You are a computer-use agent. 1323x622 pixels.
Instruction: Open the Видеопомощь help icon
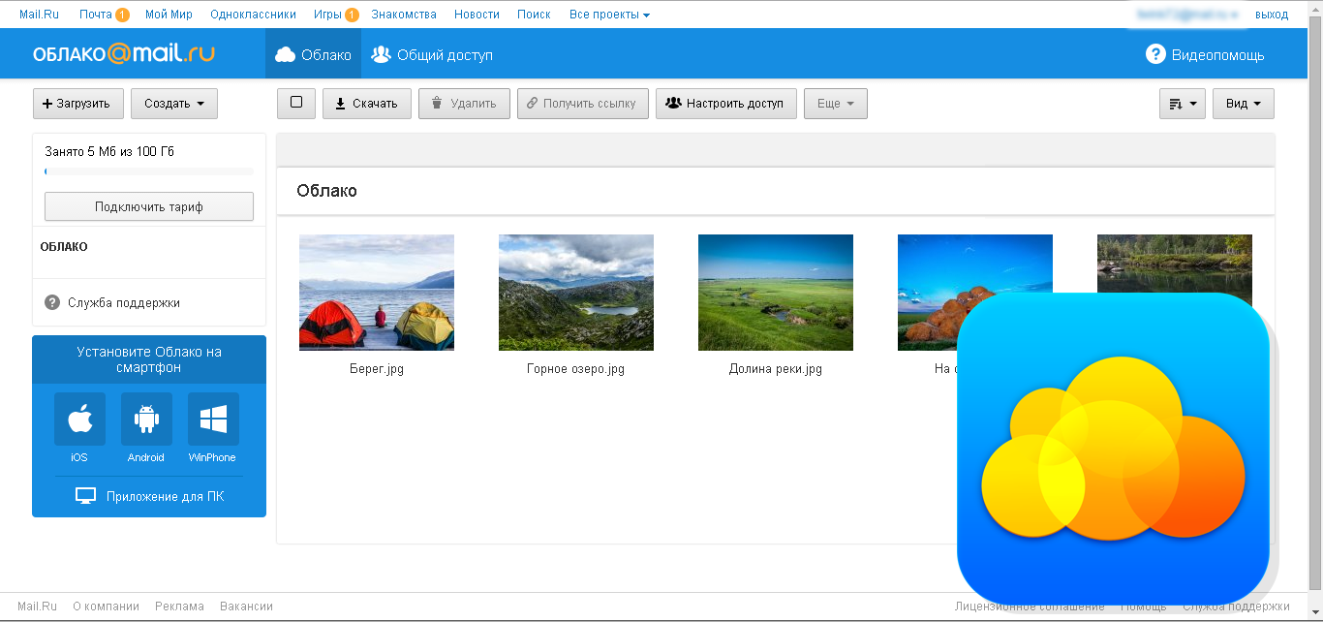[1154, 54]
